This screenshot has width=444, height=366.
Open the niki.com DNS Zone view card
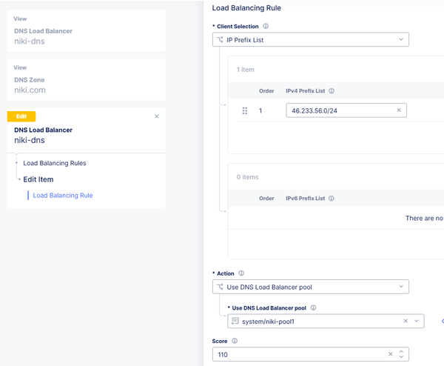(x=86, y=79)
